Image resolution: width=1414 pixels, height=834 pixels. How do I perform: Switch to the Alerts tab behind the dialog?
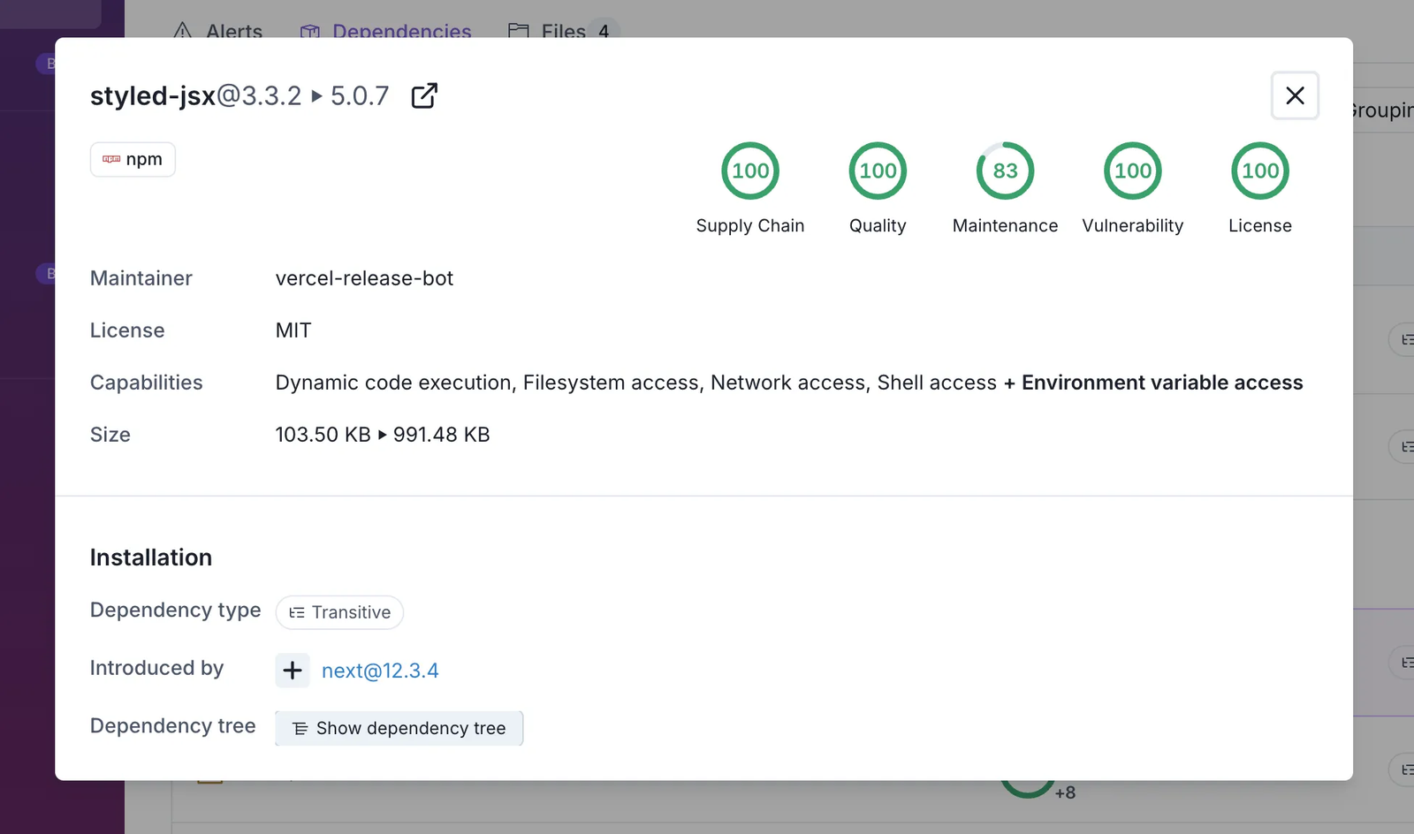pos(218,31)
